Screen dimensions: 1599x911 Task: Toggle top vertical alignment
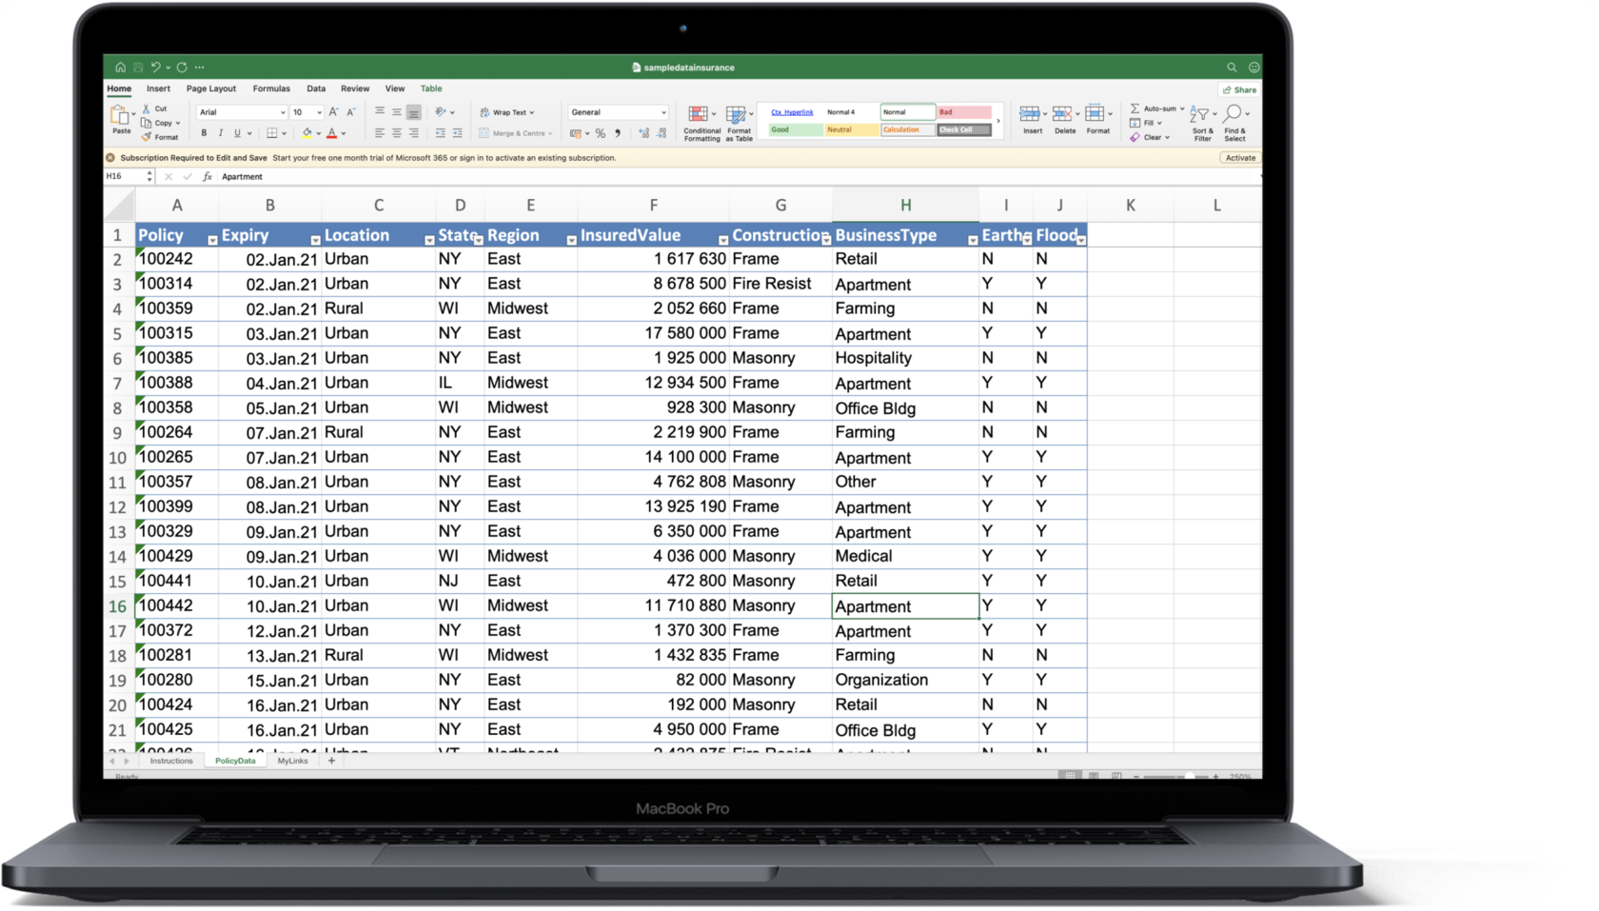(380, 112)
